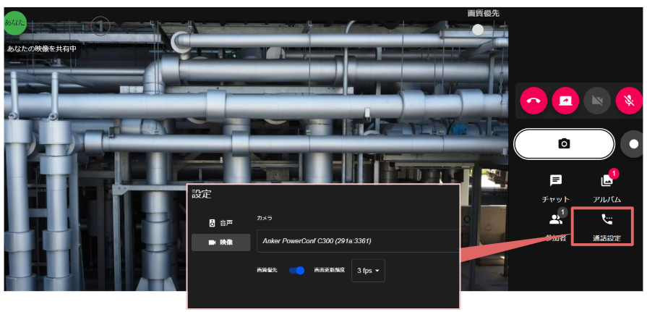Open the チャット chat panel
The image size is (647, 312).
(x=555, y=189)
